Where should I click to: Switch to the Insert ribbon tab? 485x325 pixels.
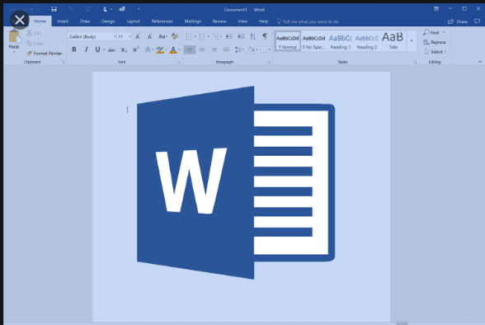coord(63,21)
